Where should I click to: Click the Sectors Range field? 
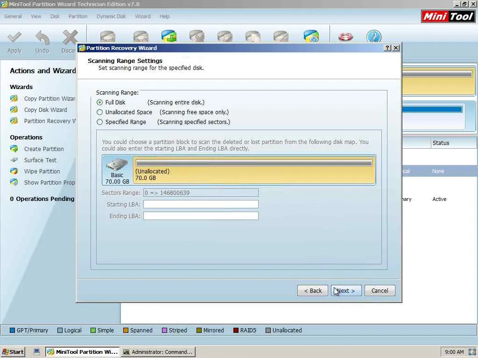pos(201,193)
